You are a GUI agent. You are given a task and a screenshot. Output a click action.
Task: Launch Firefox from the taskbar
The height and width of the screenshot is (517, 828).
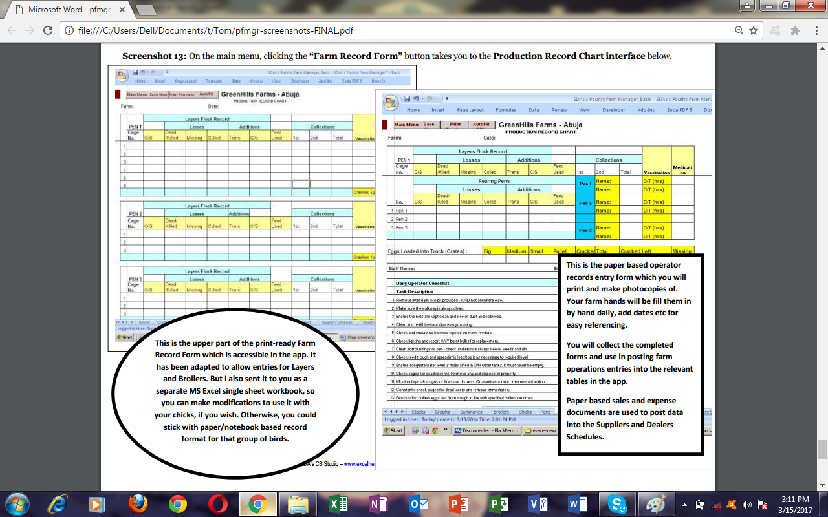click(x=138, y=504)
